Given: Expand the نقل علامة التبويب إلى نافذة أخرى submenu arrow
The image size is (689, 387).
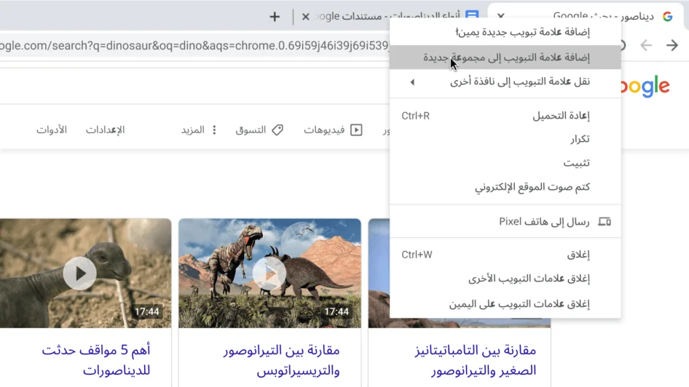Looking at the screenshot, I should pos(412,82).
